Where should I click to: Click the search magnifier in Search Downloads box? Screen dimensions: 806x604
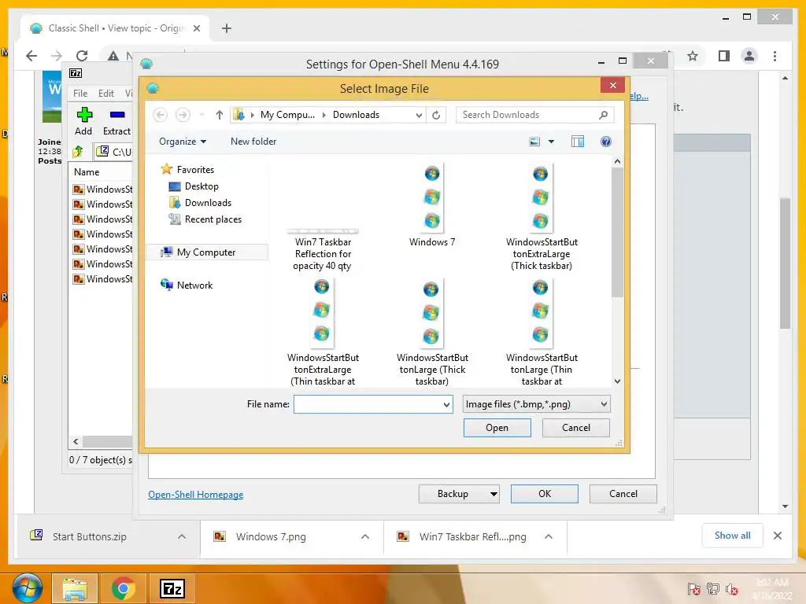[x=603, y=115]
